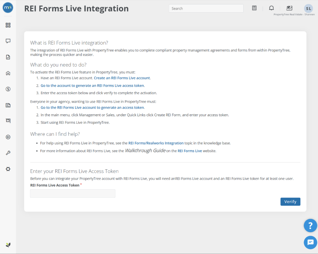Open the wrench tools sidebar icon
The width and height of the screenshot is (318, 254).
coord(8,153)
